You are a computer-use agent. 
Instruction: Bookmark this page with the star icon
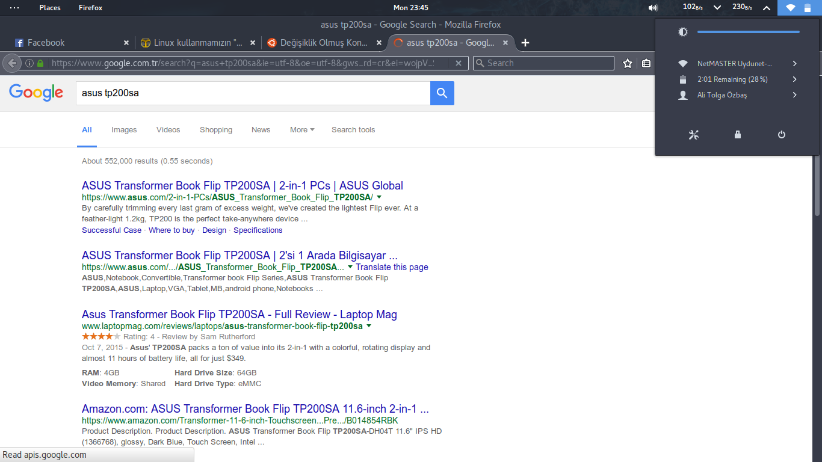628,63
